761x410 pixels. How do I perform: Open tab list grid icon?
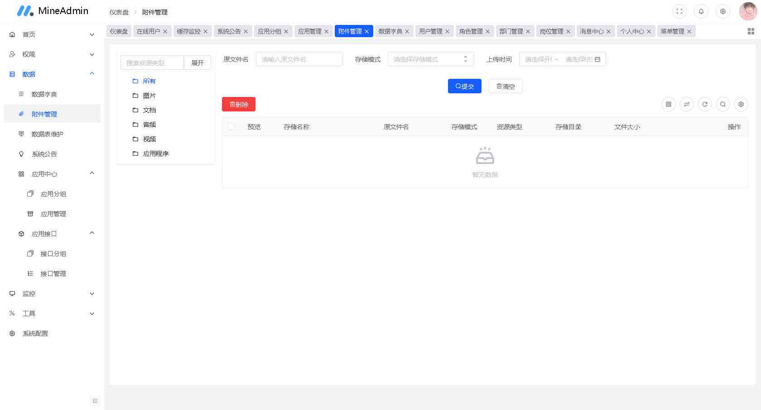[x=751, y=31]
